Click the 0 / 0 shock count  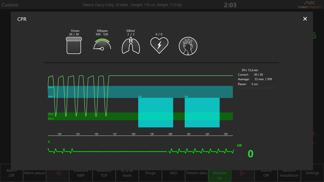(159, 34)
